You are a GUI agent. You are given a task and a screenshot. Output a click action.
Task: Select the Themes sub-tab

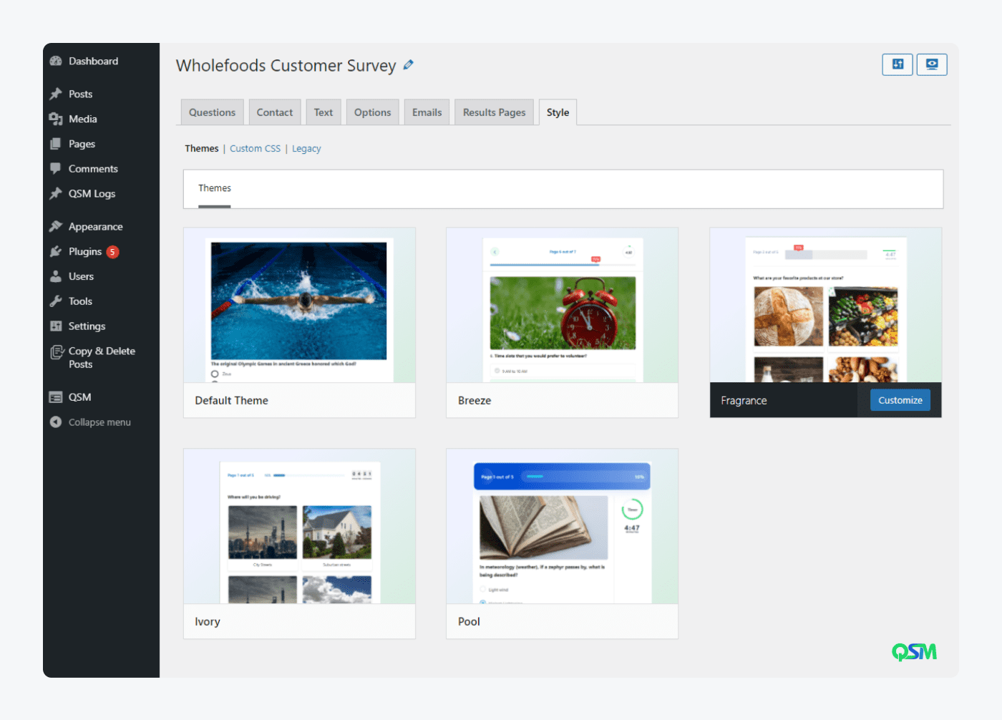[214, 188]
